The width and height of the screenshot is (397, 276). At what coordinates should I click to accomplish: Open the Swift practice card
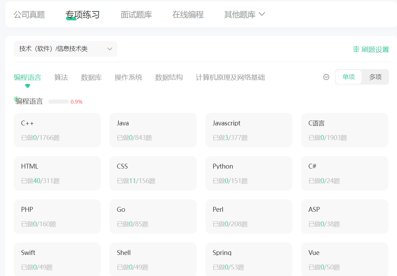57,259
